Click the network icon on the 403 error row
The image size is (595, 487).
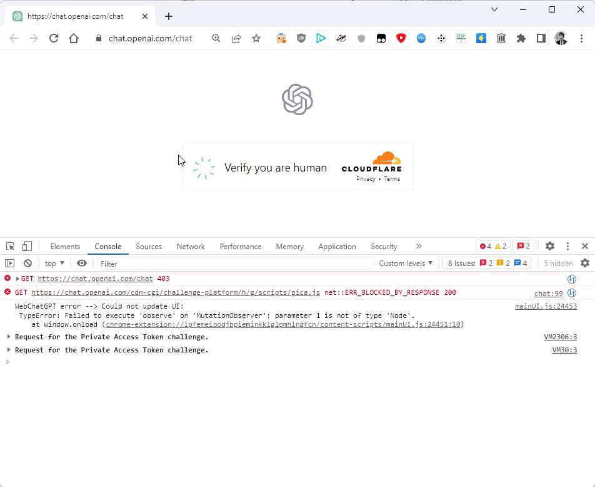pyautogui.click(x=572, y=279)
